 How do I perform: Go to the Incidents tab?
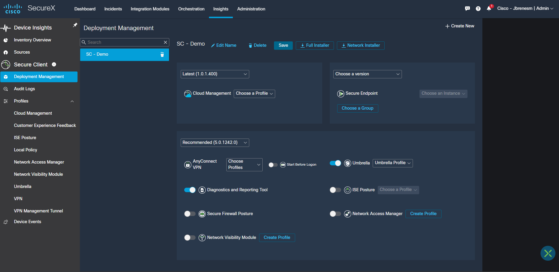coord(113,9)
